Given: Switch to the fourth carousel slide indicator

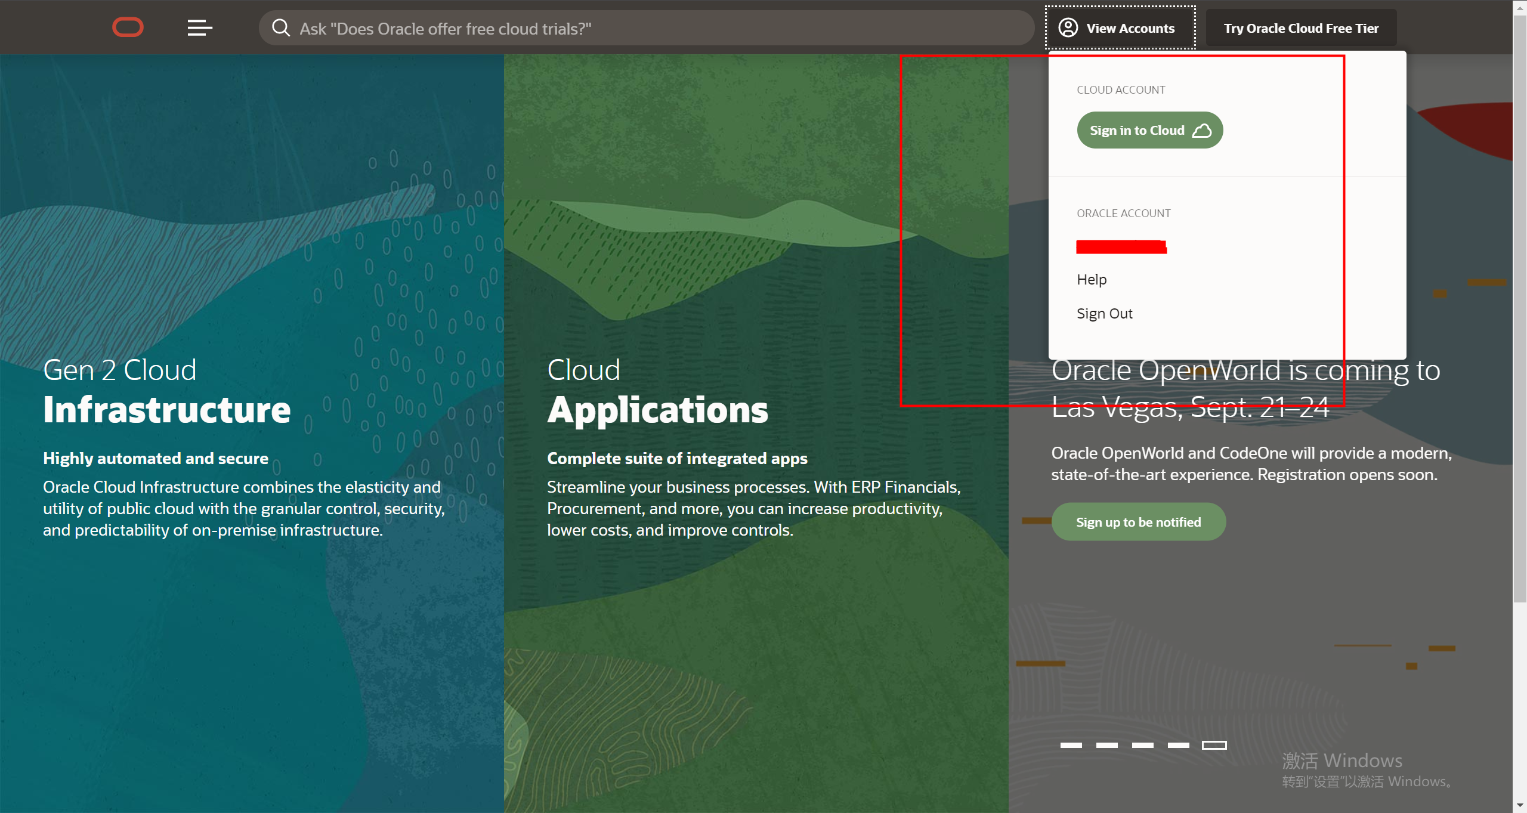Looking at the screenshot, I should coord(1178,745).
